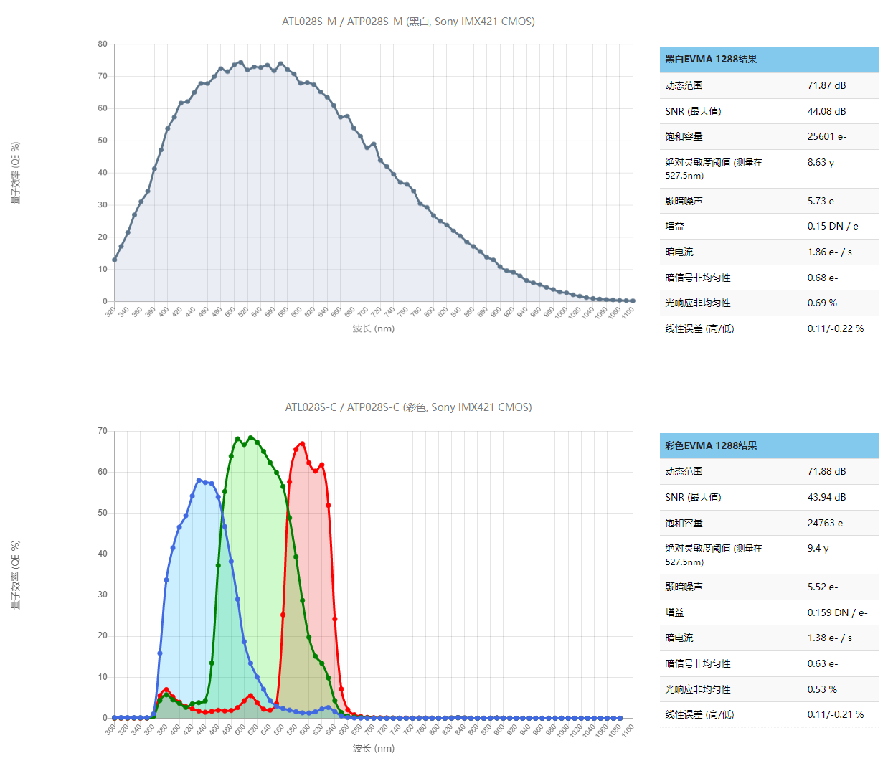Image resolution: width=888 pixels, height=776 pixels.
Task: Click the 波长 (nm) label under monochrome chart
Action: click(373, 328)
